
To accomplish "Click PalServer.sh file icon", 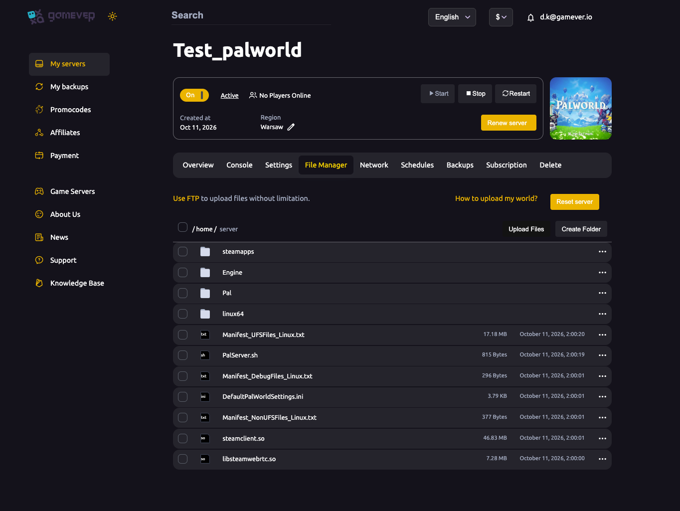I will [x=205, y=355].
